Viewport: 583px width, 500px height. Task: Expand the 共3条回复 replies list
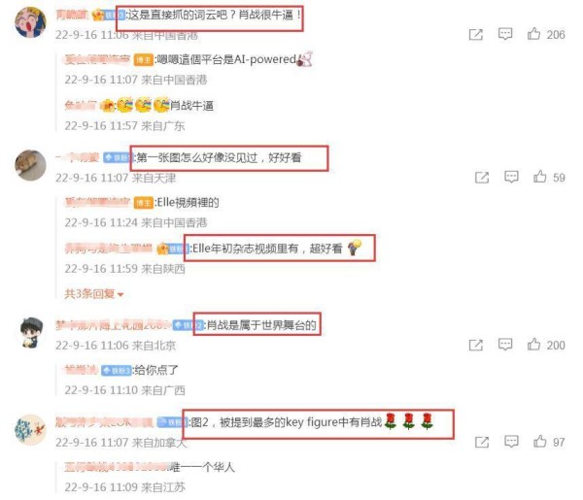[93, 294]
